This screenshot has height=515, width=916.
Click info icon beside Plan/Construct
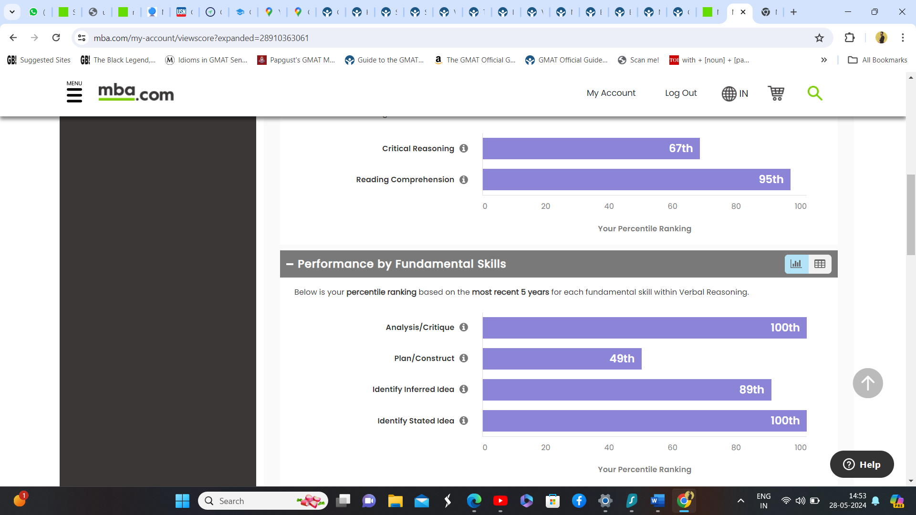[464, 358]
